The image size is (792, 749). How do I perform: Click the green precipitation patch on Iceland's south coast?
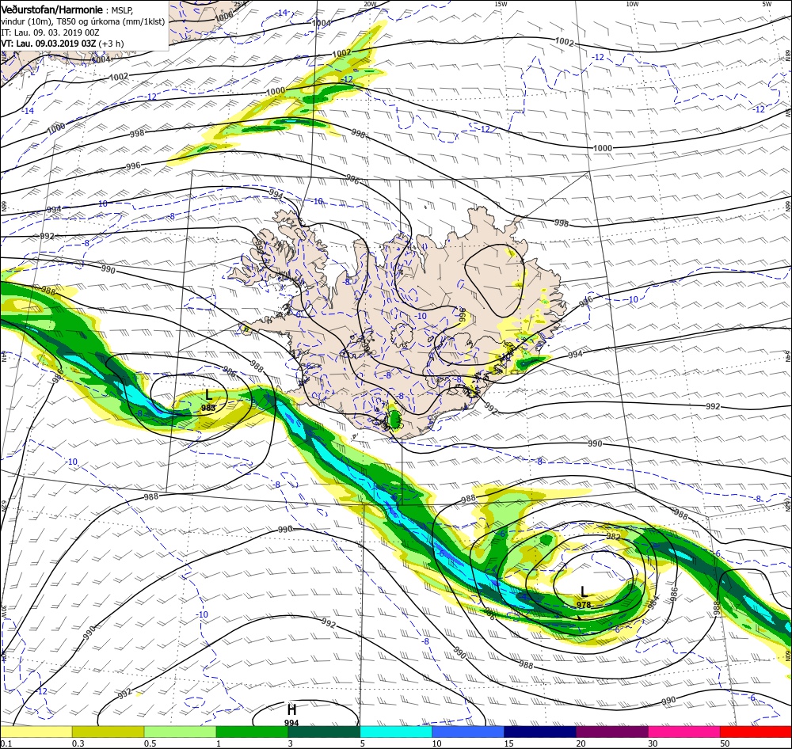394,419
